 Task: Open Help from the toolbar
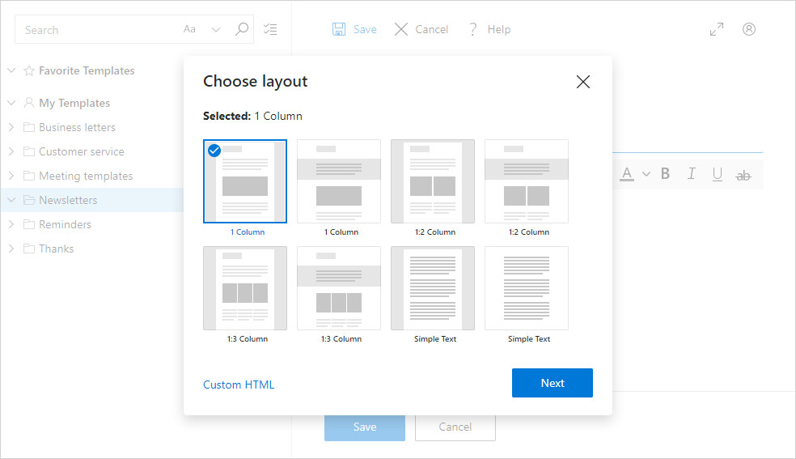(x=489, y=29)
